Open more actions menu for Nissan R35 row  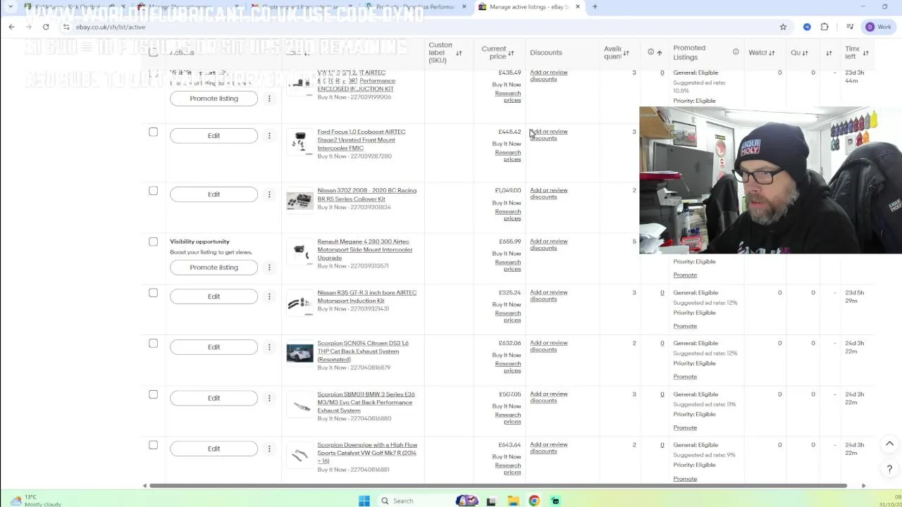269,296
